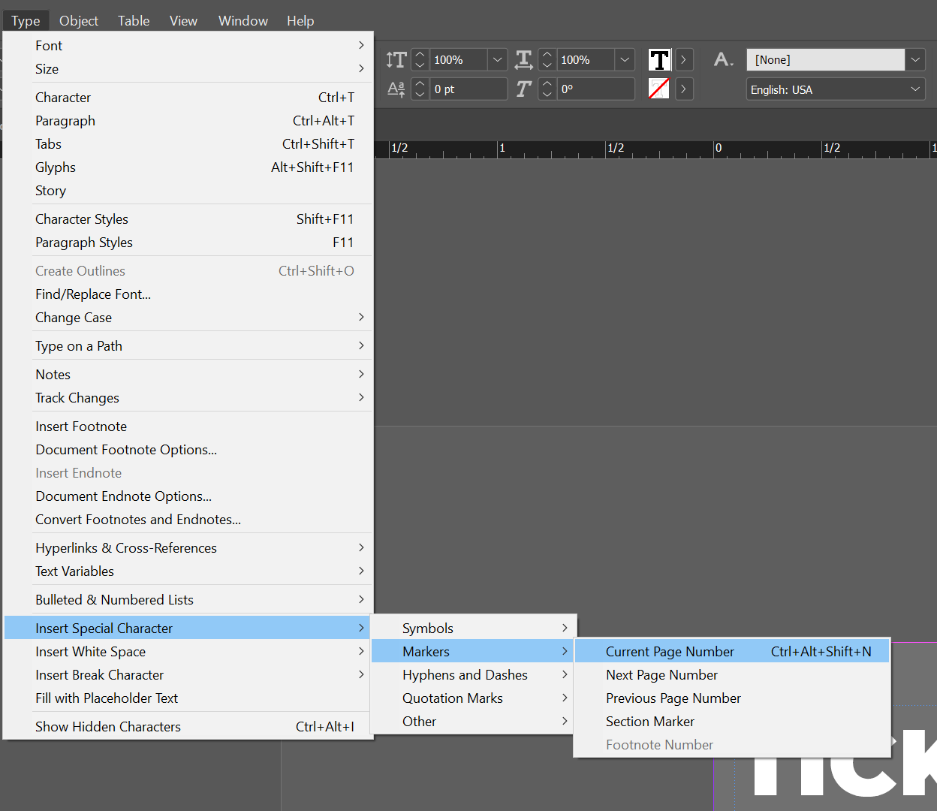Image resolution: width=937 pixels, height=811 pixels.
Task: Insert Section Marker
Action: pos(732,721)
